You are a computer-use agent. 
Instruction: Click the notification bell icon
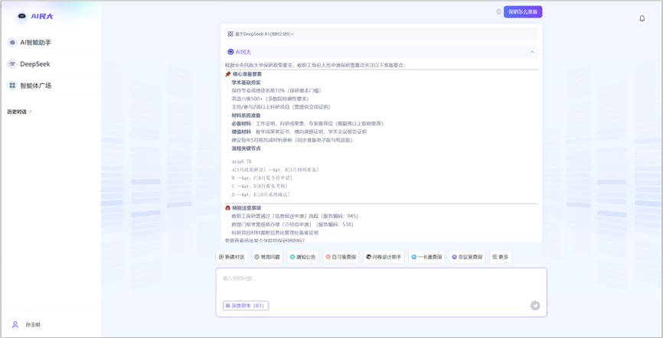[x=642, y=18]
